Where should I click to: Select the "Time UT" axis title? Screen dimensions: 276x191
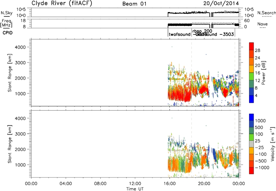coord(135,189)
